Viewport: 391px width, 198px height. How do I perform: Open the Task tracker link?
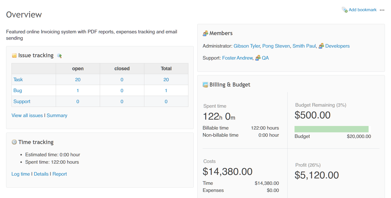point(18,80)
